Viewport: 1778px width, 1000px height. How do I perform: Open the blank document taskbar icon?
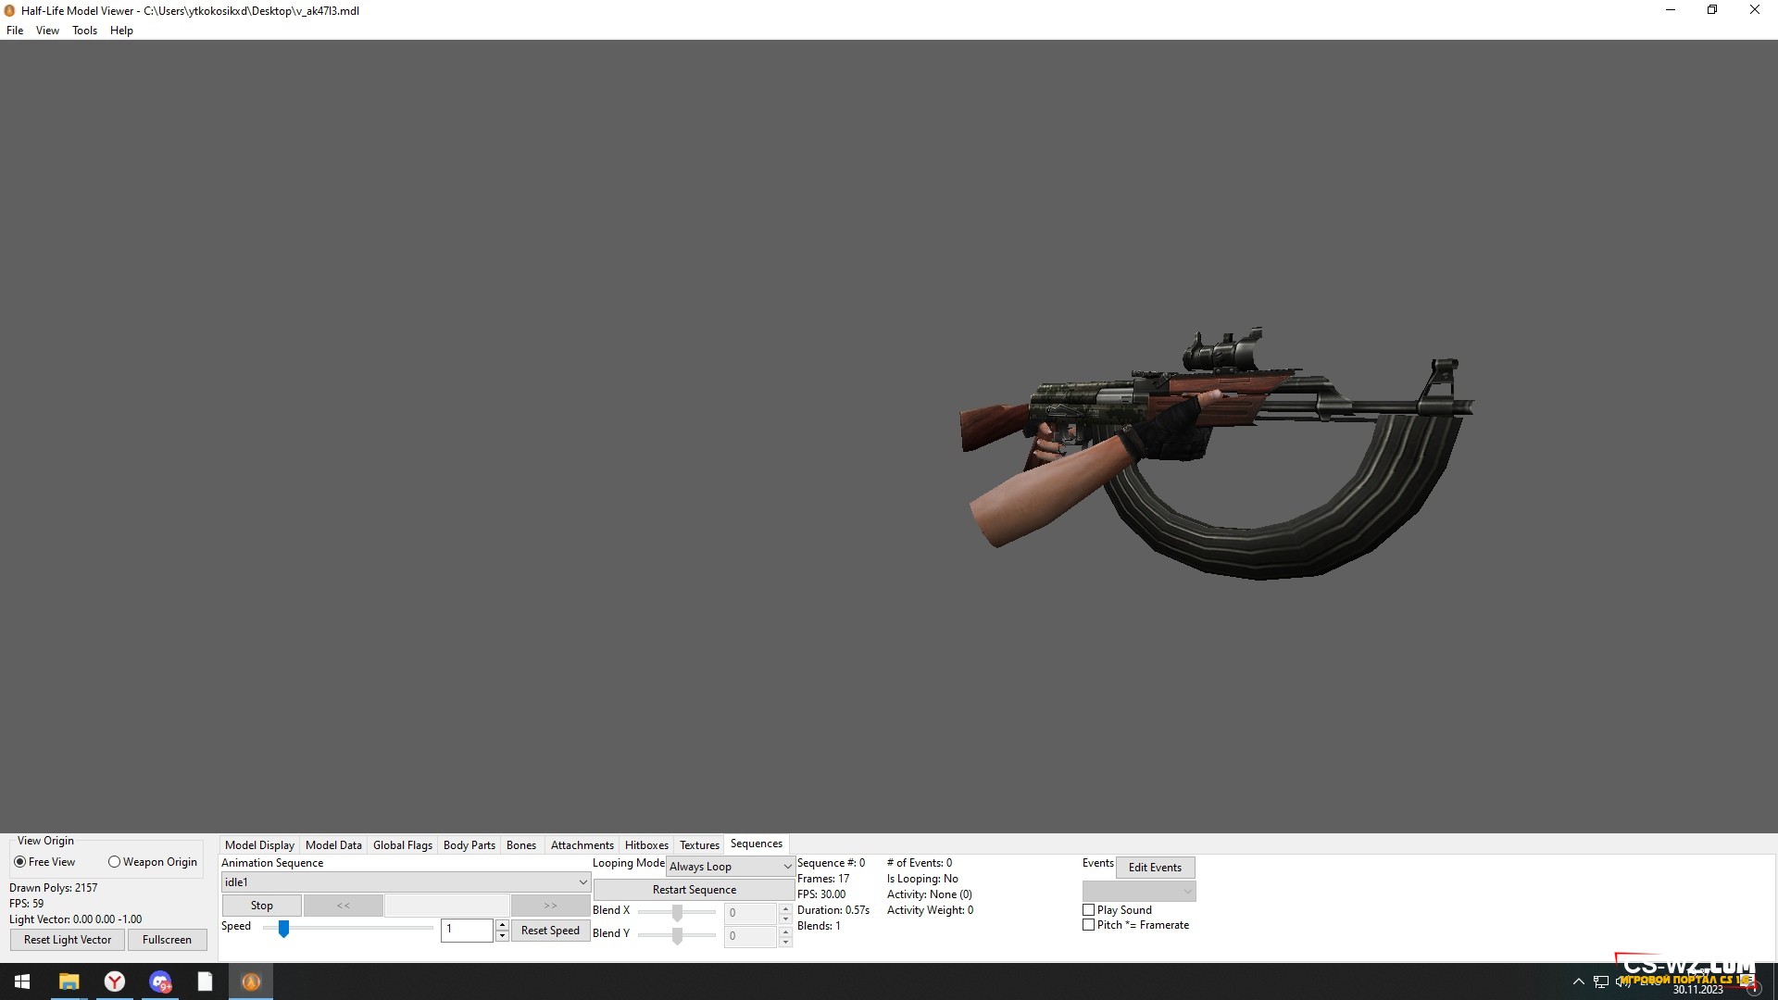click(206, 981)
